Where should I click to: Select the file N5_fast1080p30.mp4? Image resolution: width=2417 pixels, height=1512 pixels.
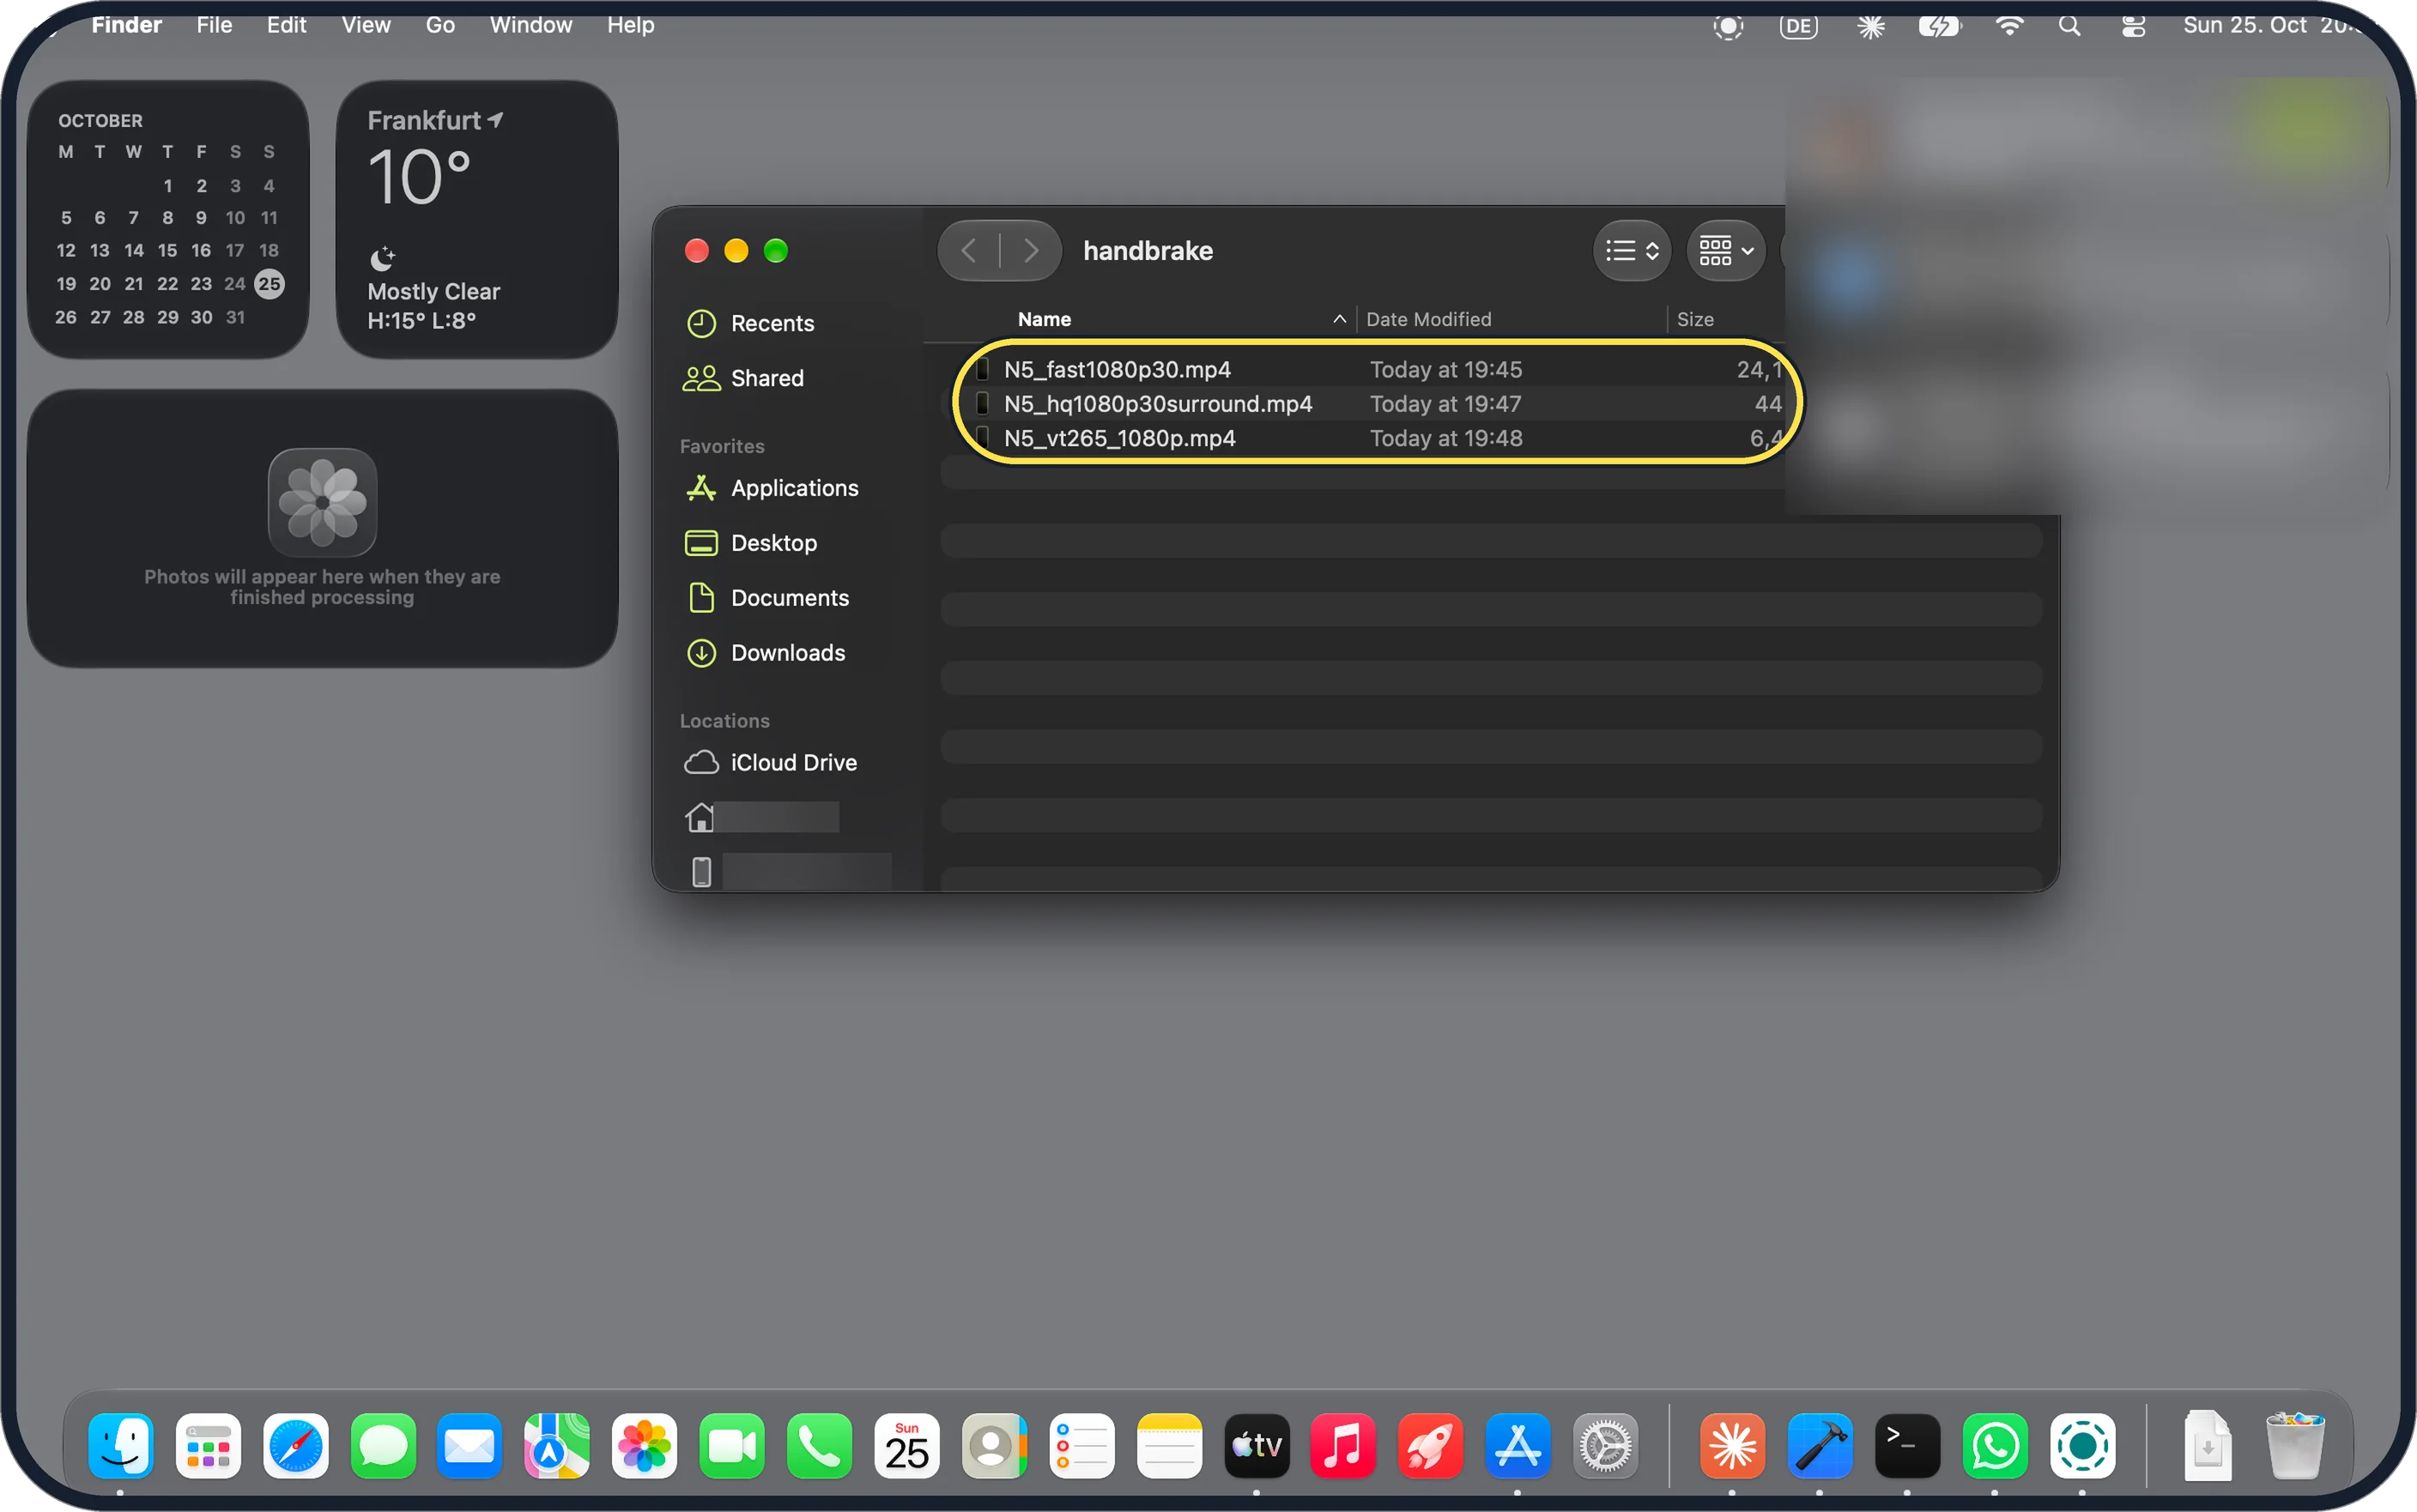pos(1117,370)
